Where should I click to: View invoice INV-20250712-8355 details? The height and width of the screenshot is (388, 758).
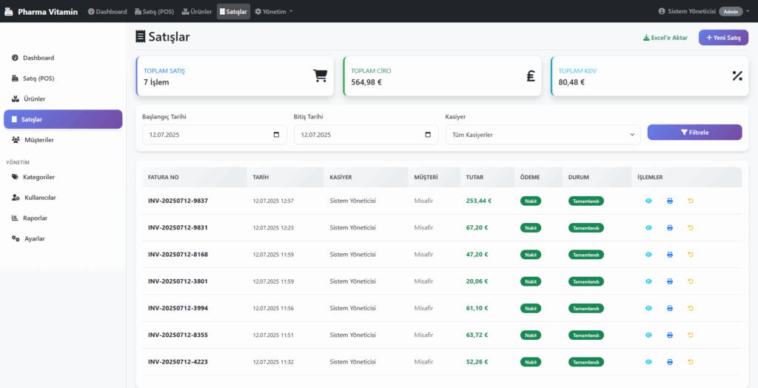pos(648,335)
